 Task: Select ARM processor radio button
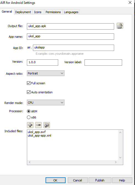click(x=29, y=111)
